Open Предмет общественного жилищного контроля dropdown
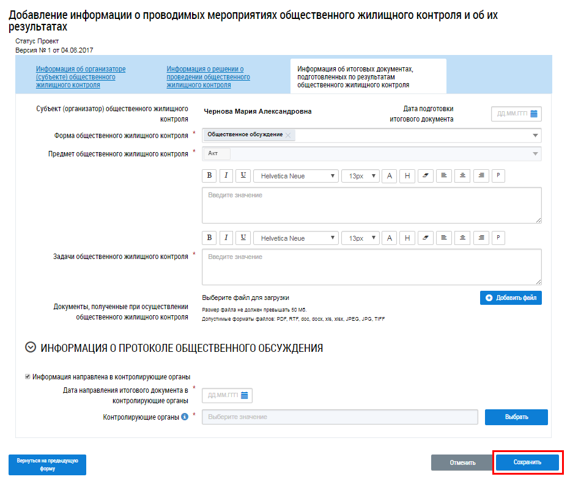Viewport: 570px width, 482px height. [x=535, y=154]
